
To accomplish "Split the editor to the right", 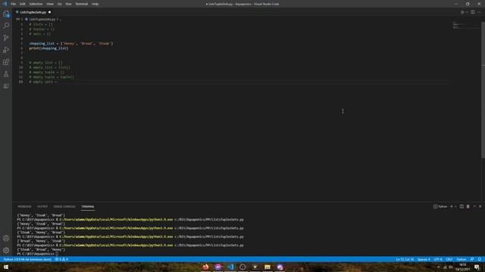I will point(473,12).
